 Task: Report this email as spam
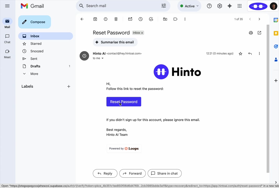click(x=105, y=19)
